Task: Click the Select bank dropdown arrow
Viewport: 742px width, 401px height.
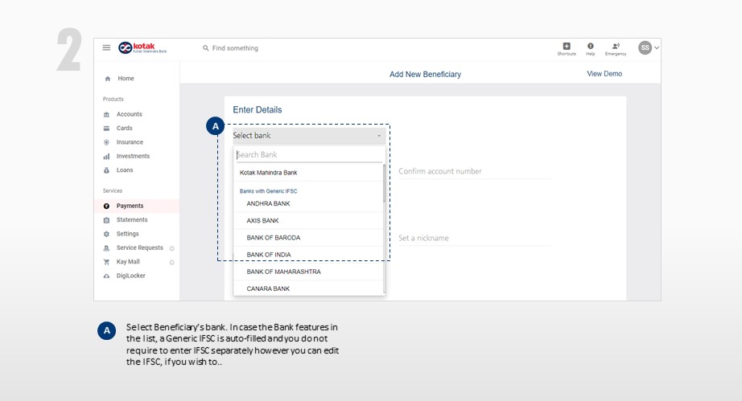Action: [379, 136]
